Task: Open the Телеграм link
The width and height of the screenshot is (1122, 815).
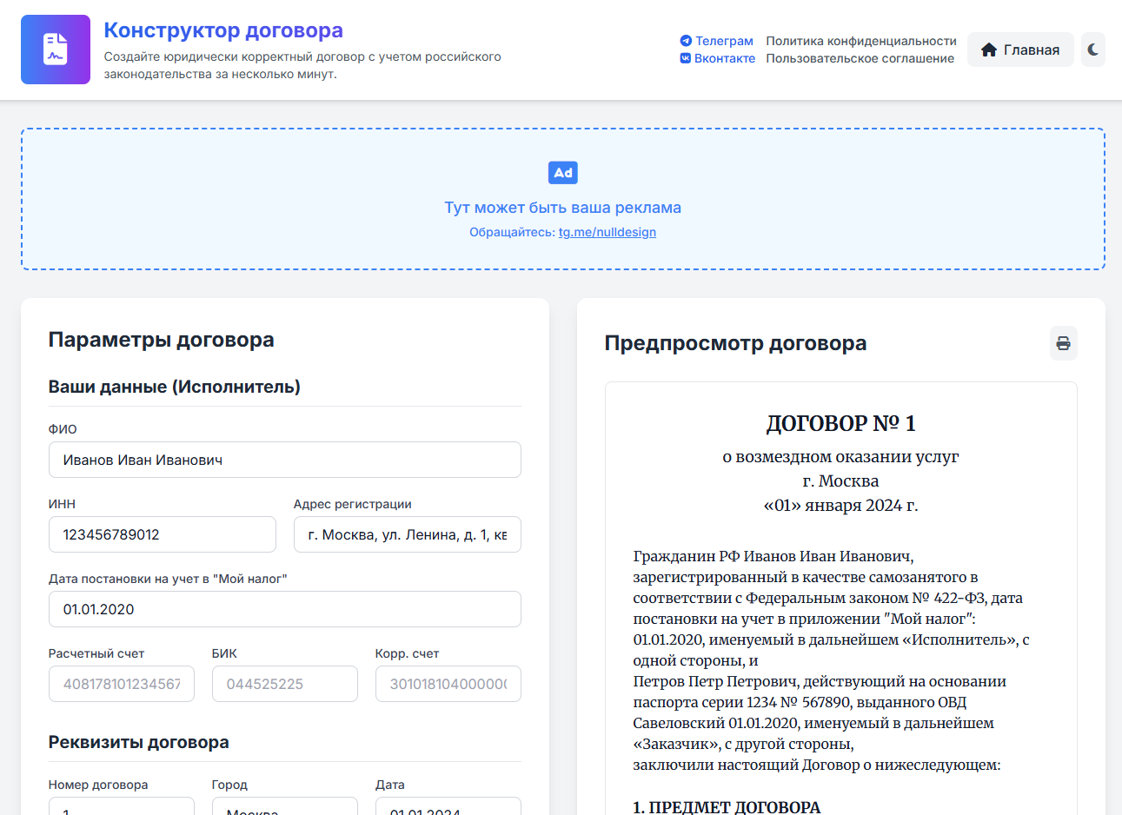Action: (x=717, y=41)
